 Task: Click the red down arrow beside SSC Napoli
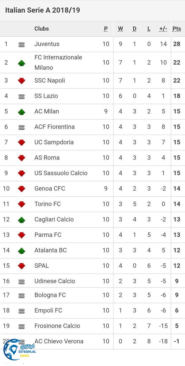click(22, 81)
